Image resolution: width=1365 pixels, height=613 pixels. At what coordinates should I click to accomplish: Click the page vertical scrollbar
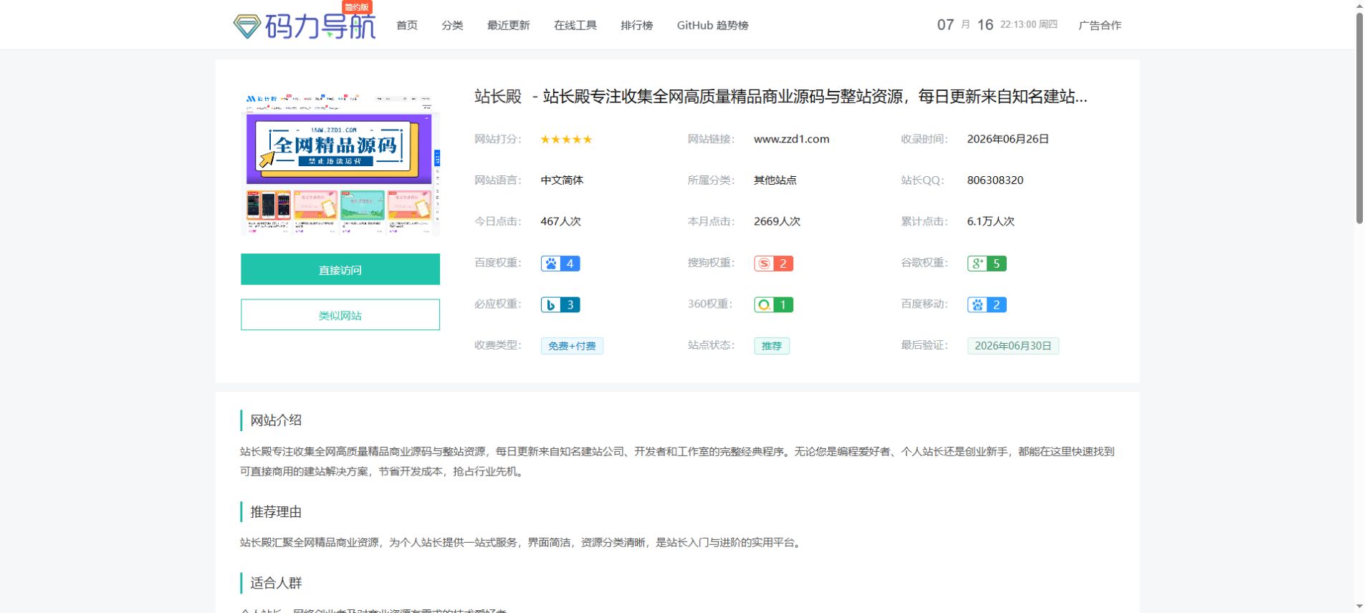coord(1359,118)
